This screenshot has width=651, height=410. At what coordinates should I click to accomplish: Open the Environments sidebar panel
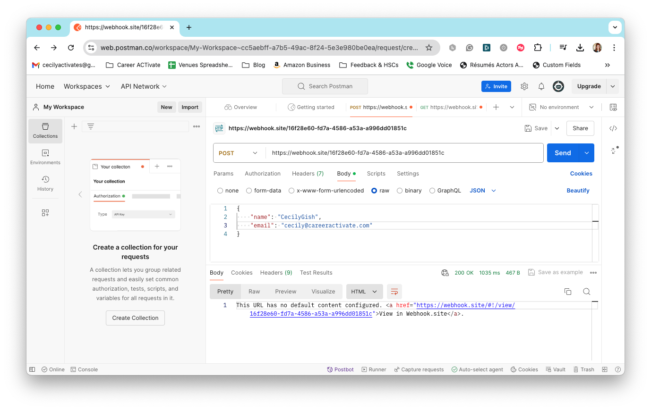coord(45,157)
